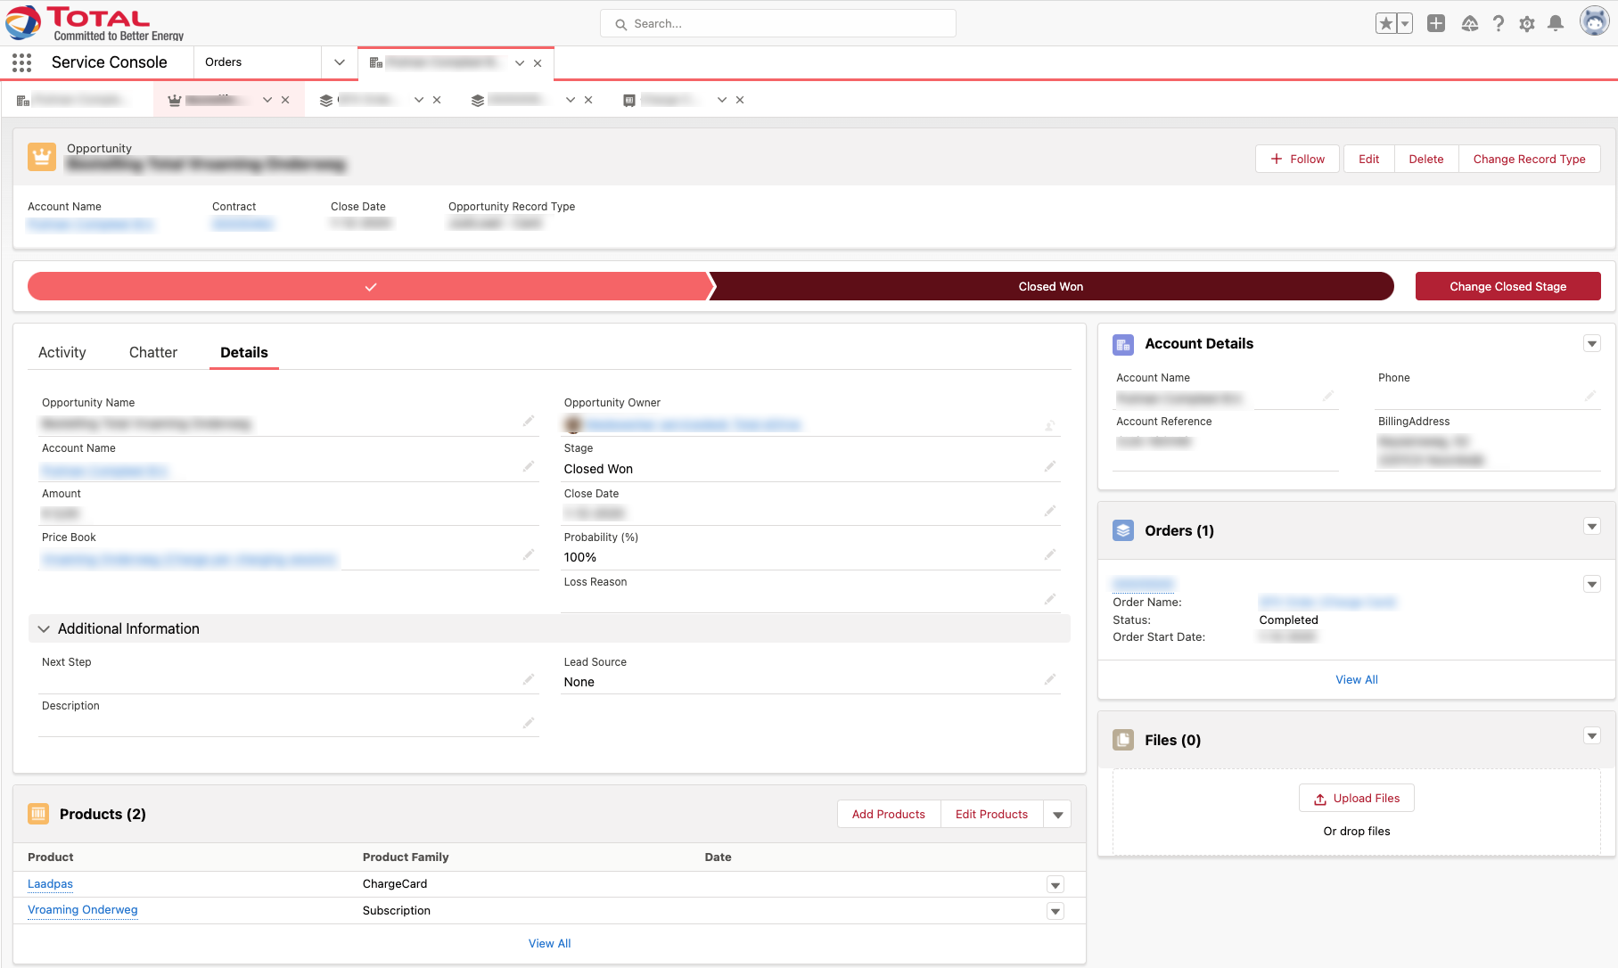The image size is (1618, 968).
Task: Open the Laadpas product link
Action: tap(50, 884)
